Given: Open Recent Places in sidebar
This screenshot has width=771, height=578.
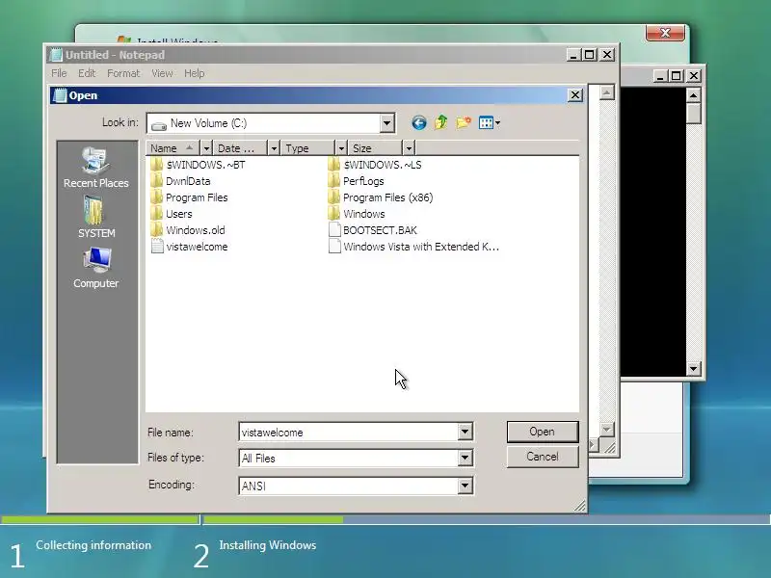Looking at the screenshot, I should pos(95,168).
